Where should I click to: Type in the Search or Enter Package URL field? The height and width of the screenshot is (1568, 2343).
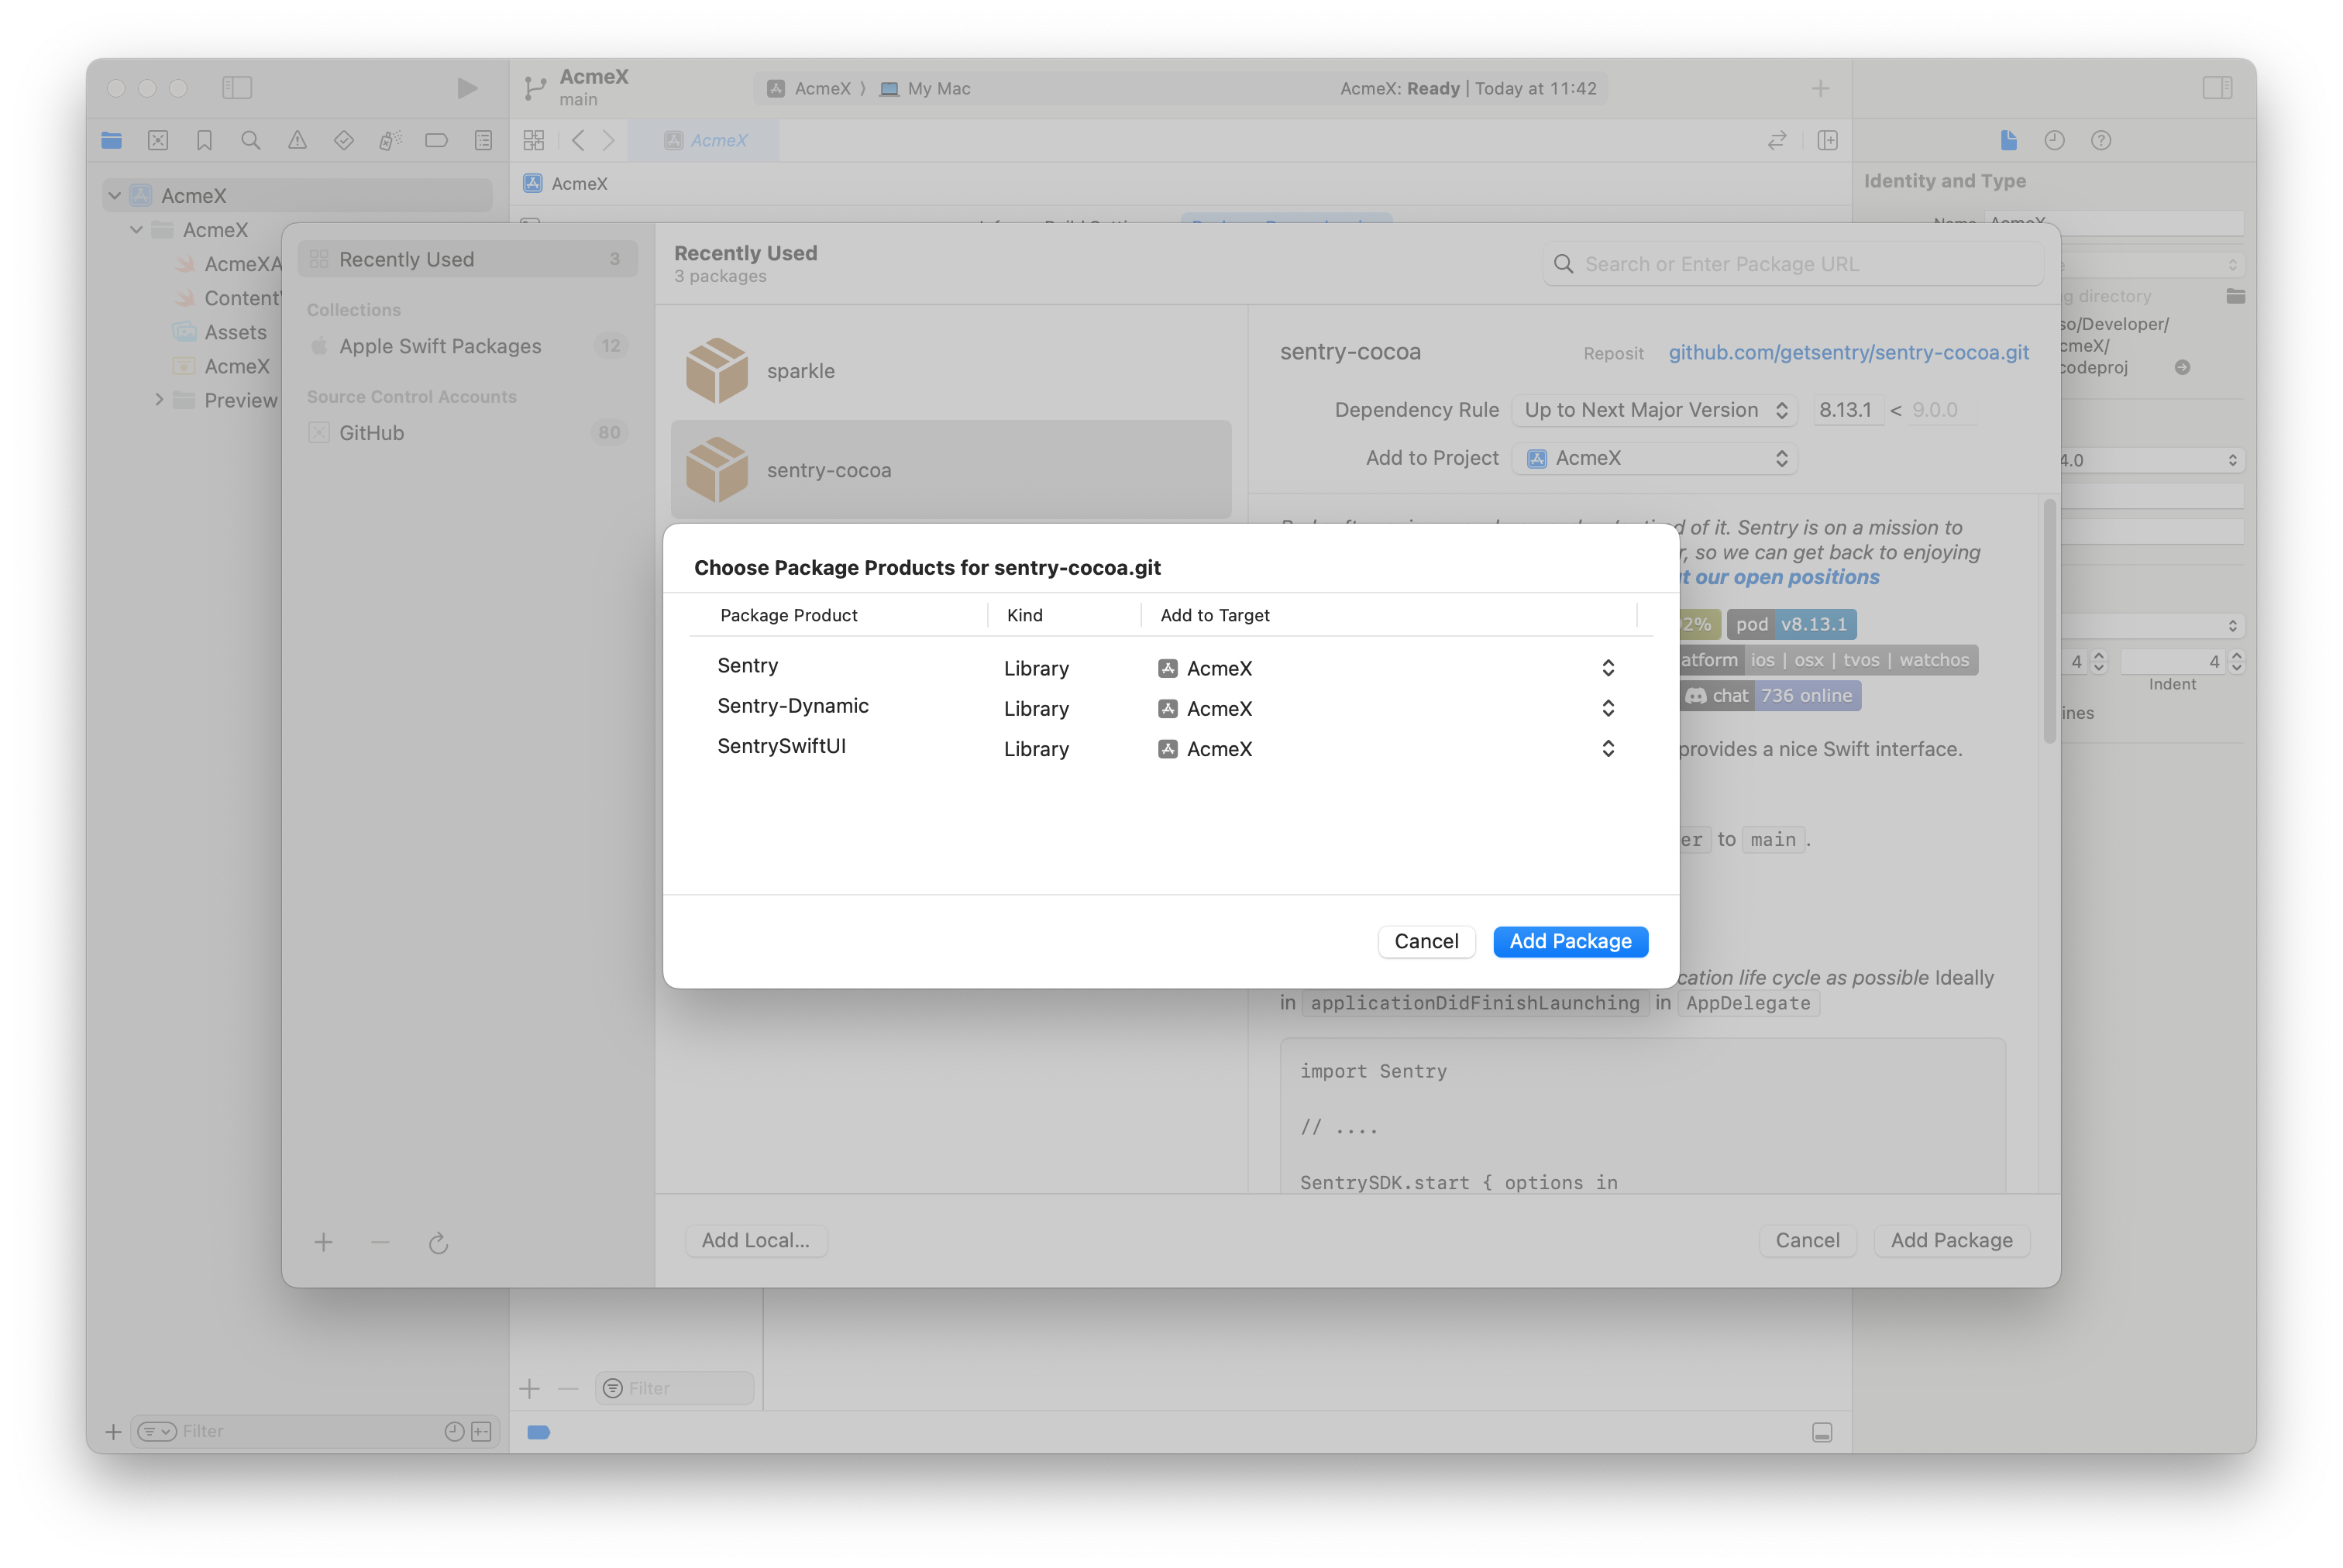1790,263
